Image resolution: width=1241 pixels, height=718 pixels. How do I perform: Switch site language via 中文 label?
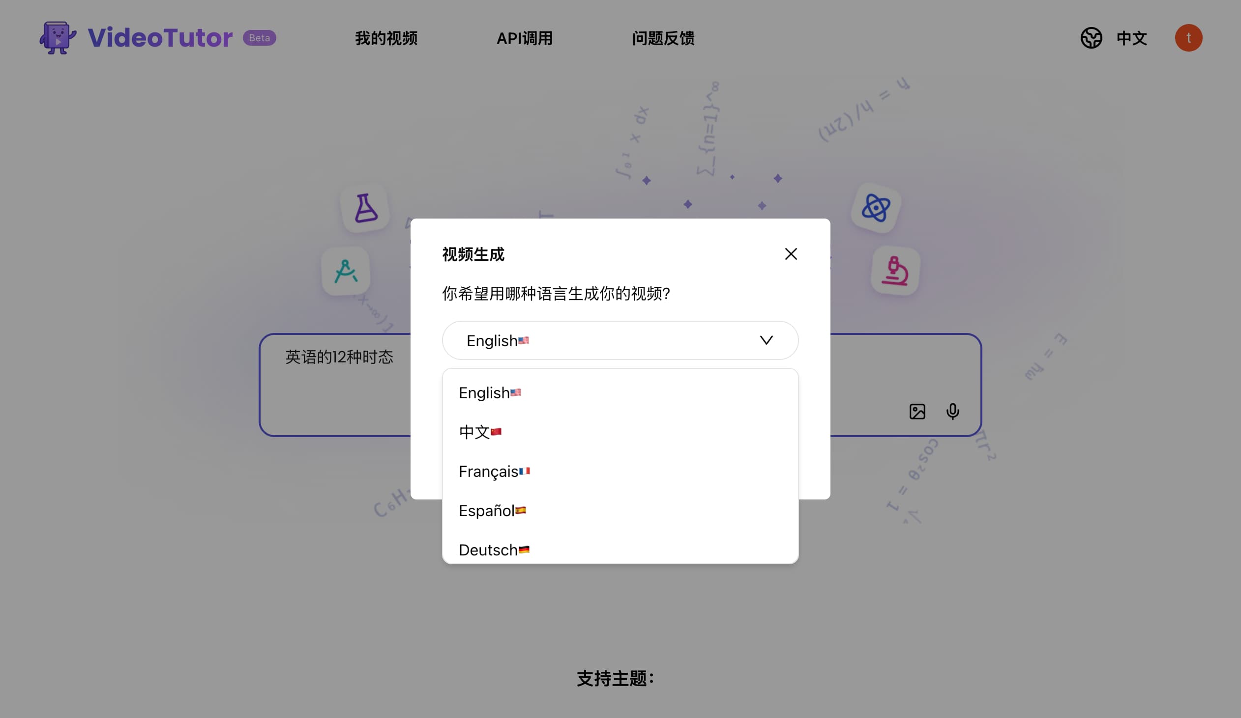(1132, 38)
